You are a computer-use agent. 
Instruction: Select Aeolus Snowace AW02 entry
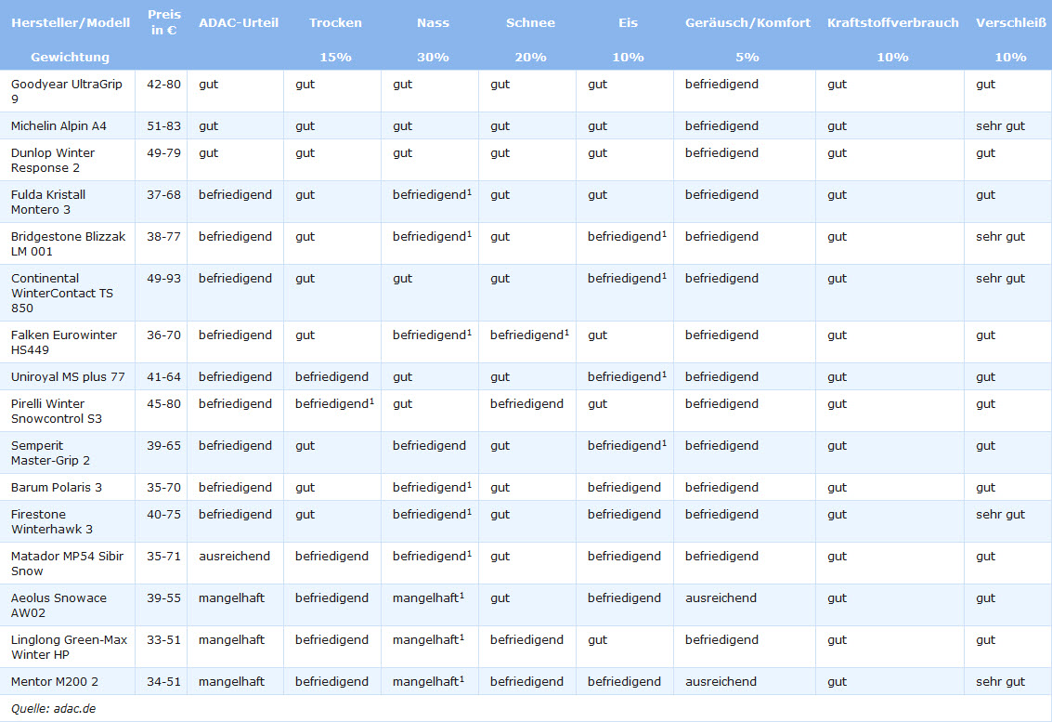click(x=58, y=605)
